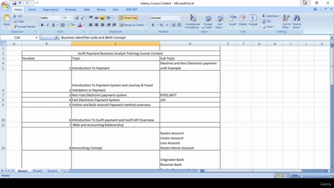
Task: Change the font color swatch
Action: pos(80,25)
